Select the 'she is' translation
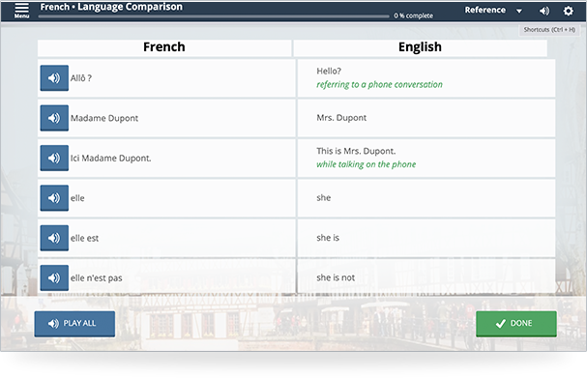 (x=328, y=238)
